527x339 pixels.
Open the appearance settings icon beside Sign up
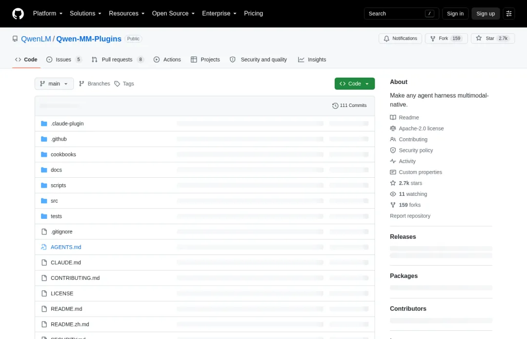coord(509,14)
